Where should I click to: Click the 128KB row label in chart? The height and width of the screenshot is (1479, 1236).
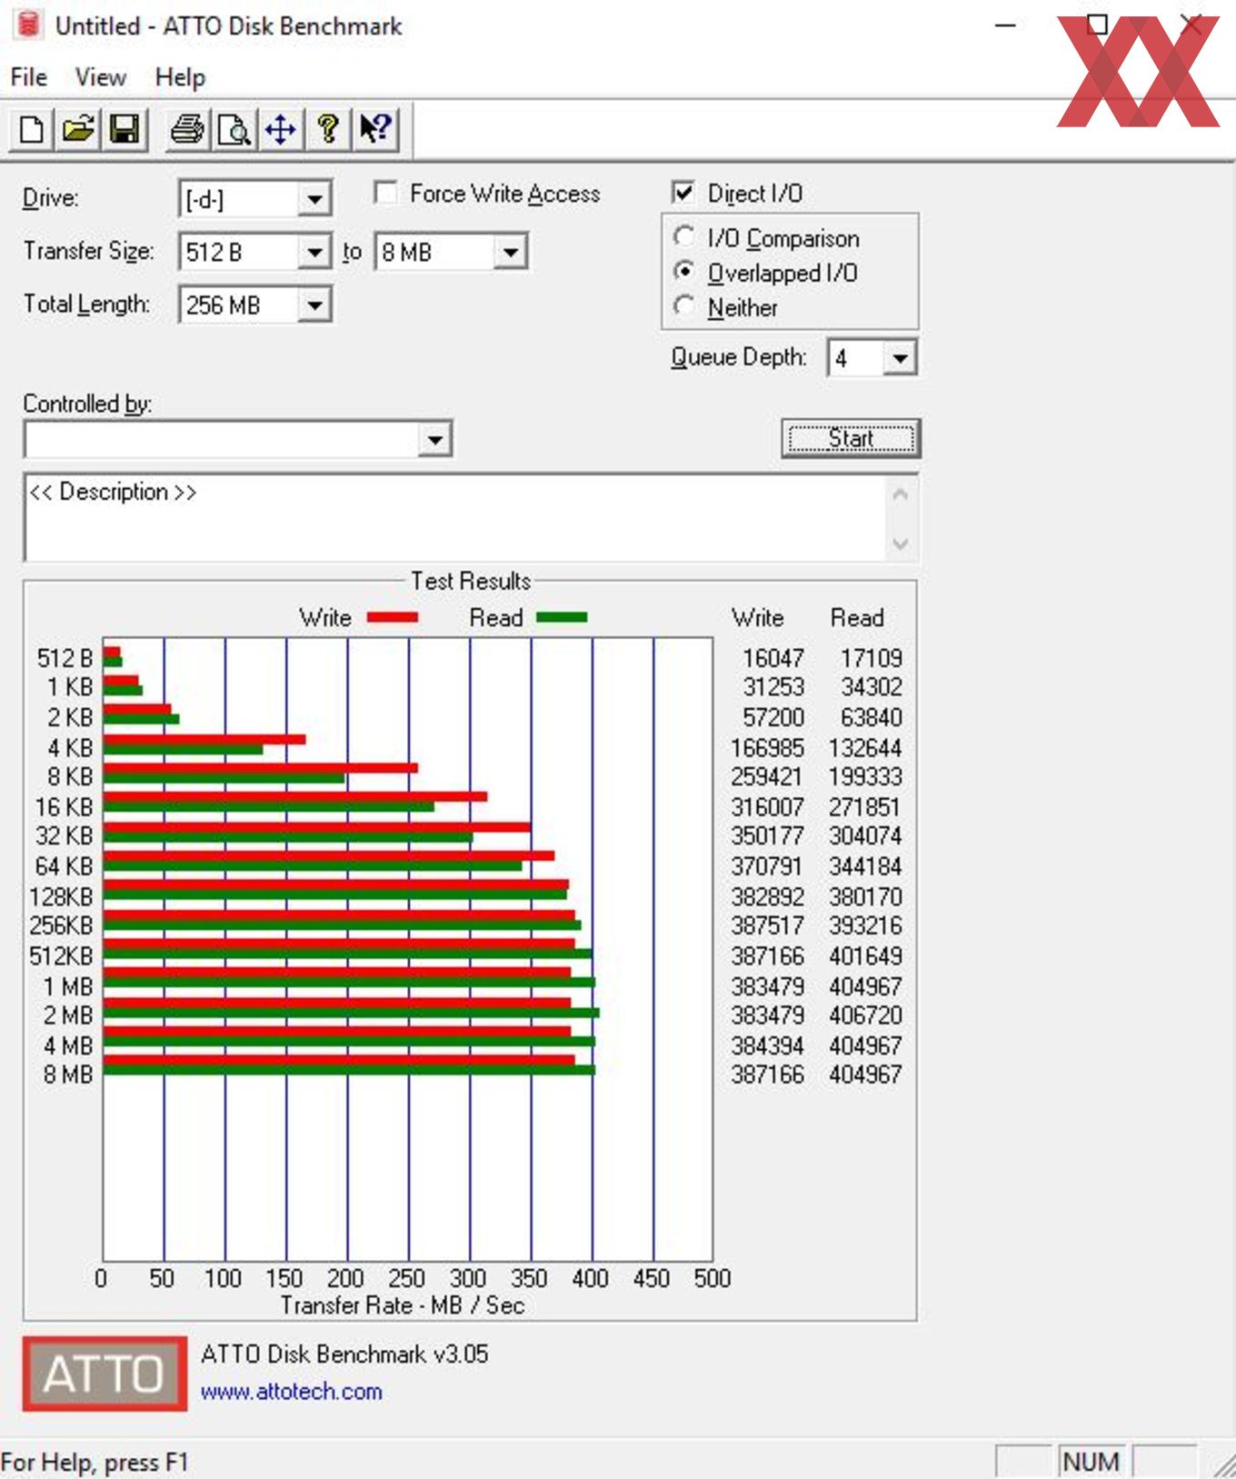[x=61, y=896]
